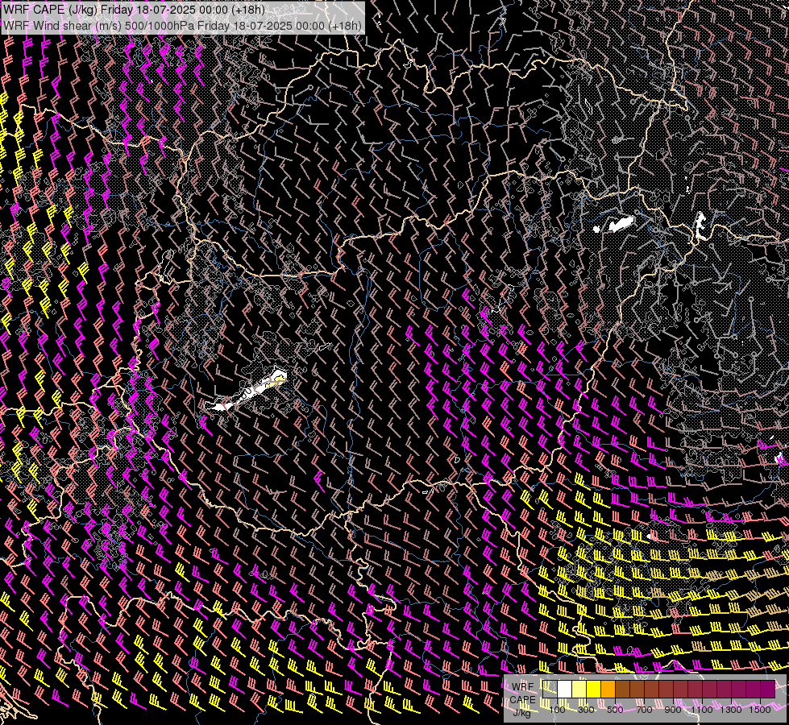Select the white legend color swatch

(565, 690)
